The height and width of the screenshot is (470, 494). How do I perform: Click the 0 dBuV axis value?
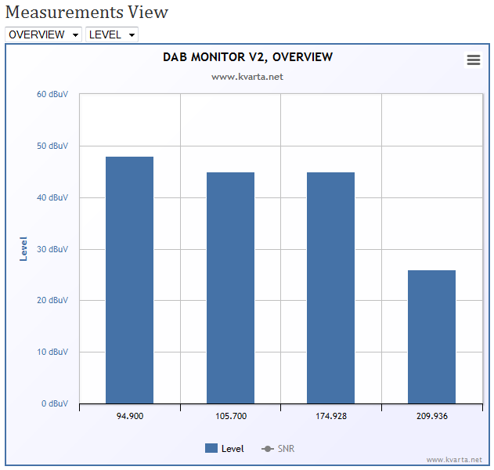pyautogui.click(x=55, y=403)
